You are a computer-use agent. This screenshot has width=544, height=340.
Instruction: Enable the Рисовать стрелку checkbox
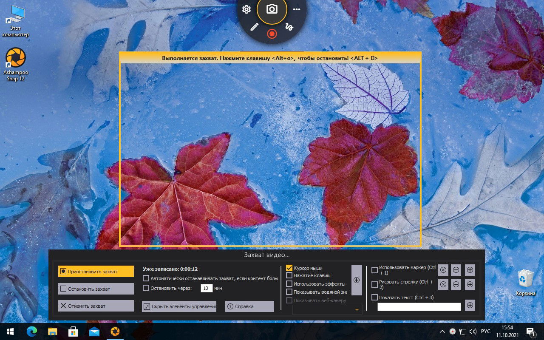pyautogui.click(x=374, y=284)
